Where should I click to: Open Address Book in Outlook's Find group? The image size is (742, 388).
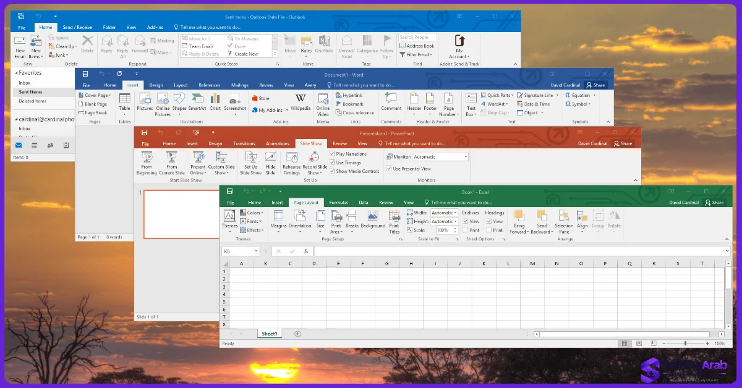pyautogui.click(x=417, y=46)
